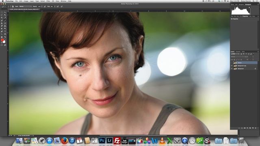Click the link layers icon
Viewport: 260px width, 146px height.
(x=239, y=128)
